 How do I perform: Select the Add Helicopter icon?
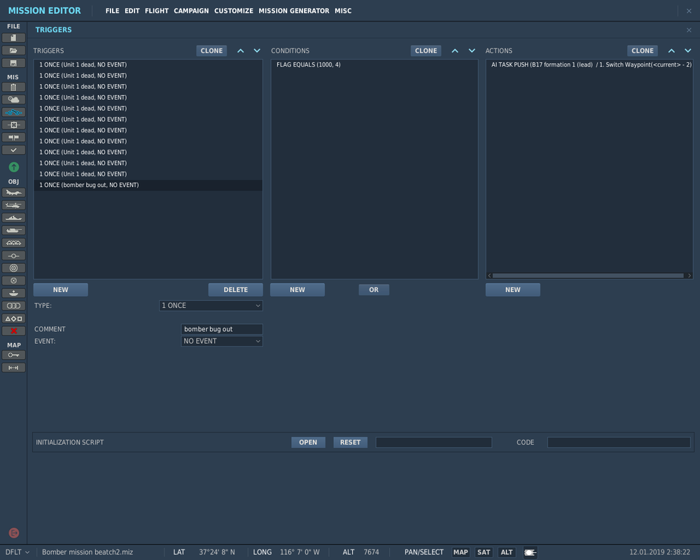click(13, 205)
